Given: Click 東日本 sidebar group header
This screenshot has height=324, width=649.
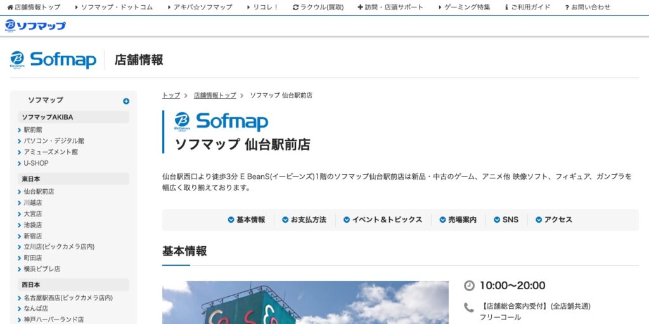Looking at the screenshot, I should (74, 179).
